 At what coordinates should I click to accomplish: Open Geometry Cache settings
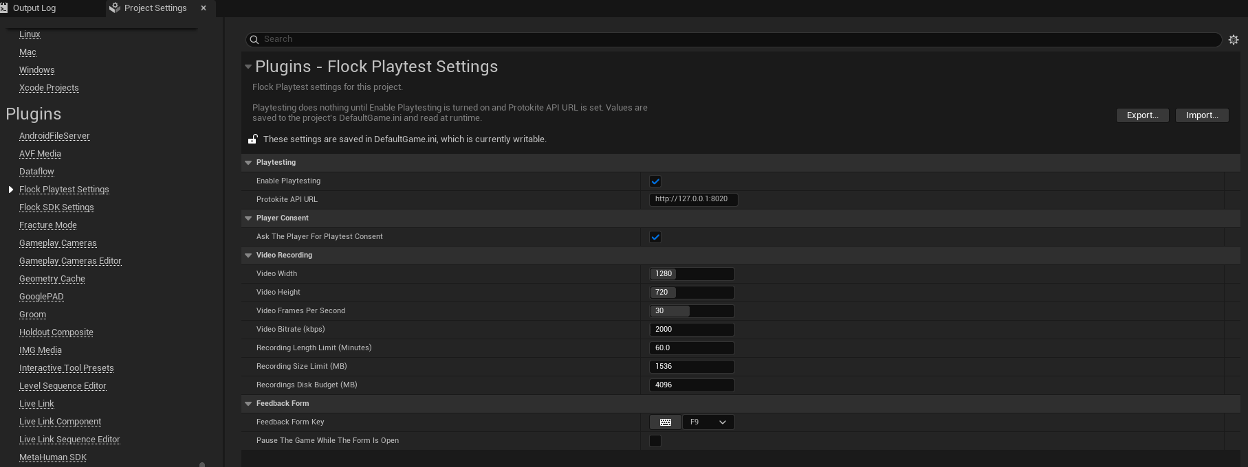(52, 279)
